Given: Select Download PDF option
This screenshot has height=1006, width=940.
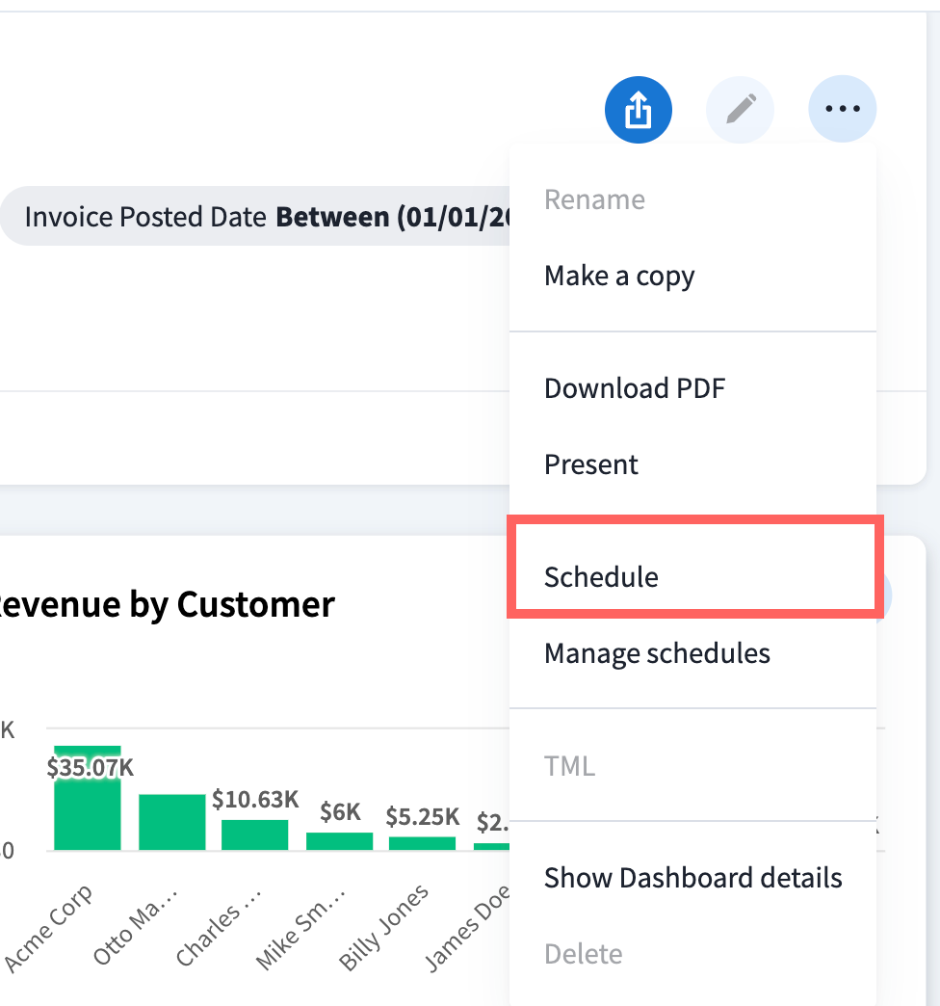Looking at the screenshot, I should click(635, 388).
